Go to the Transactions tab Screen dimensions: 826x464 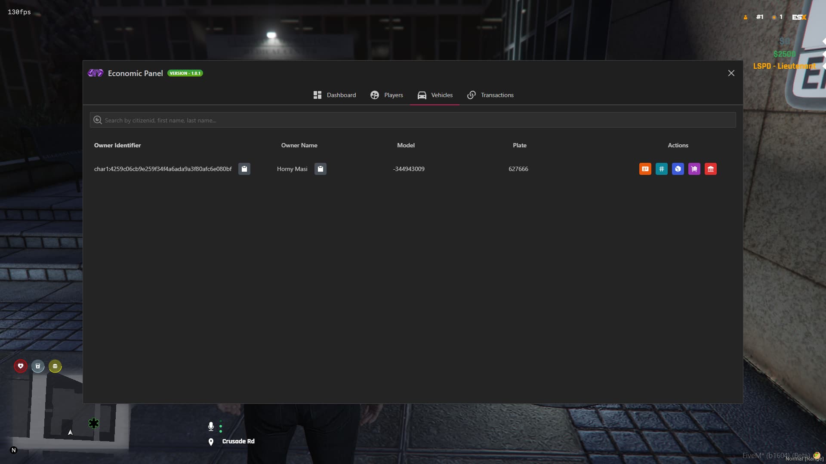[490, 95]
